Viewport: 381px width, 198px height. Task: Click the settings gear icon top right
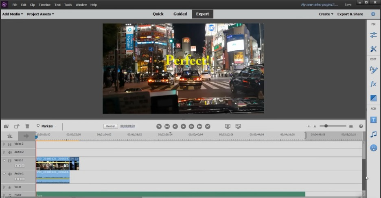tap(373, 14)
